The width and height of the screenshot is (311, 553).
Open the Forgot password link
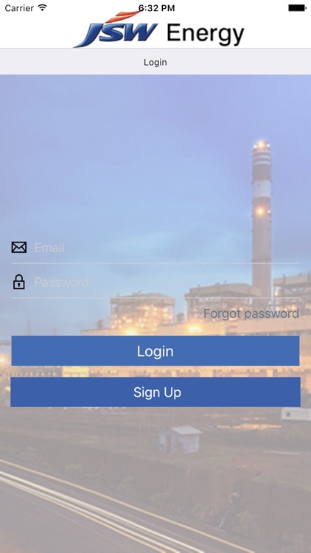pos(251,313)
